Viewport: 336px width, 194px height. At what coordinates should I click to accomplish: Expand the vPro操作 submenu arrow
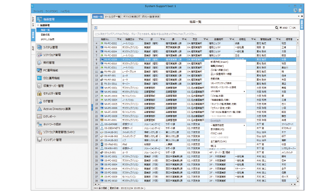[244, 92]
